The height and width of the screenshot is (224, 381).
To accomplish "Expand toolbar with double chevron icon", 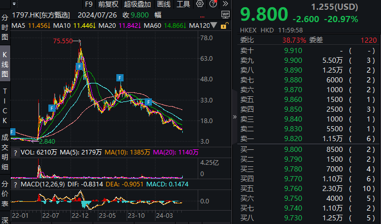I will tap(224, 4).
